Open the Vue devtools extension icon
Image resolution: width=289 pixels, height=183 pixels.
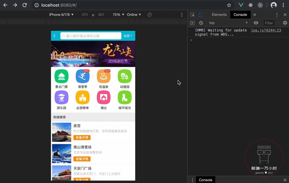[x=241, y=5]
